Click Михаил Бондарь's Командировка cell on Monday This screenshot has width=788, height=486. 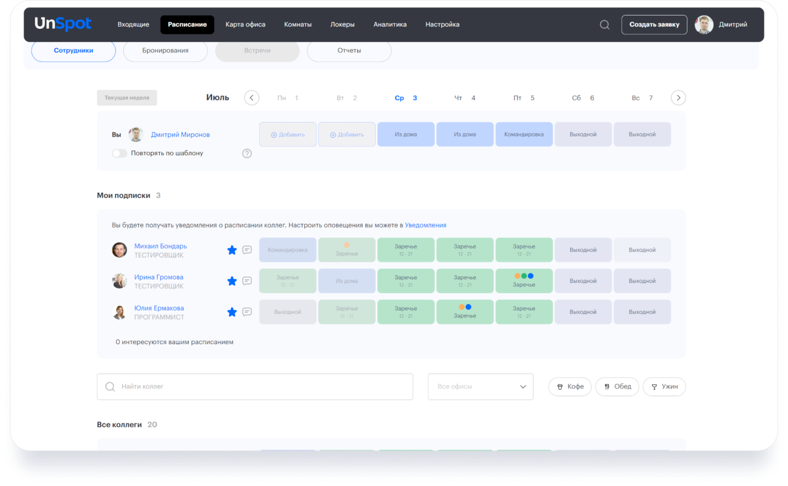point(288,250)
